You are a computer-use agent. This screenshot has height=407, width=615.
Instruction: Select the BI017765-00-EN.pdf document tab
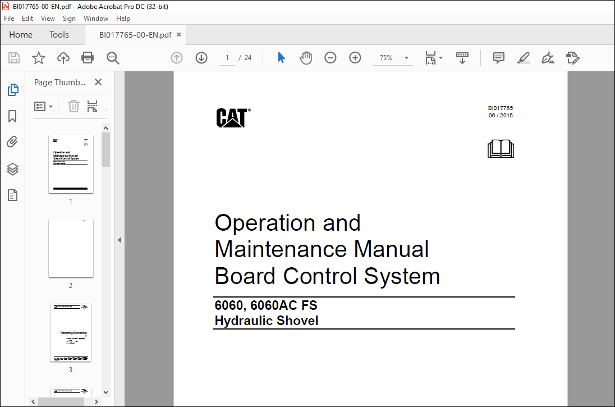[135, 35]
